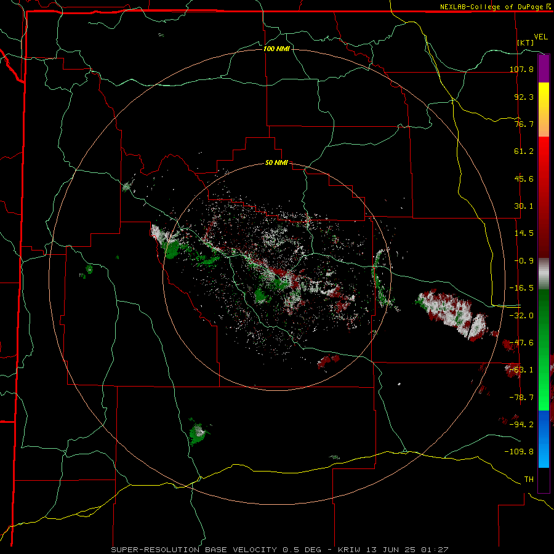Select the -94.2 scale value
Viewport: 554px width, 554px height.
[521, 425]
